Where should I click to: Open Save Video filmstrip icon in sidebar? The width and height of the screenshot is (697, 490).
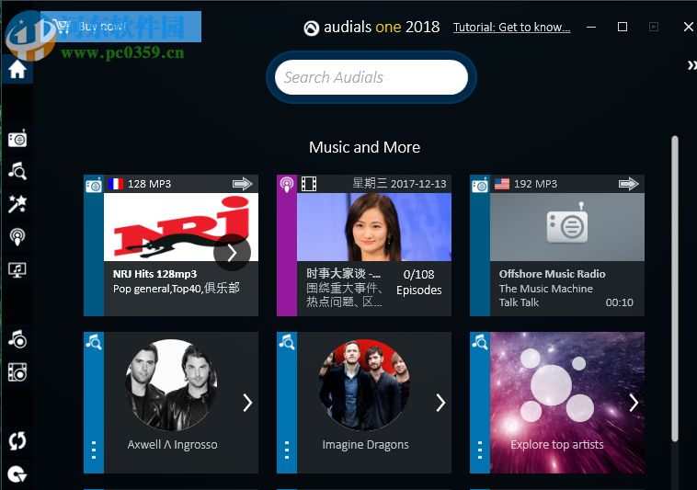[x=17, y=372]
